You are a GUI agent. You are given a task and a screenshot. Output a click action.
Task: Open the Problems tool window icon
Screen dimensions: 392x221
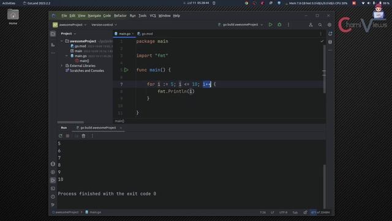pos(53,196)
